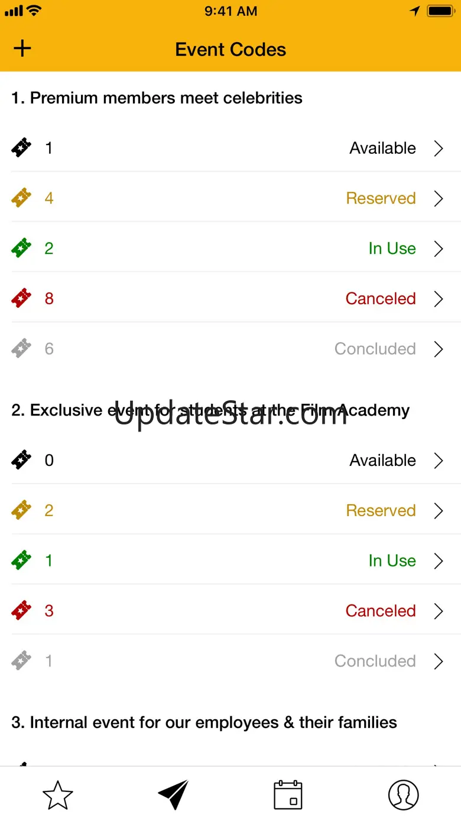Tap the plus icon to add event code
This screenshot has width=461, height=821.
[22, 49]
